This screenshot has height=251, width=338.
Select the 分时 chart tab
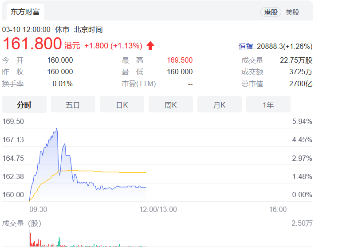[x=24, y=105]
